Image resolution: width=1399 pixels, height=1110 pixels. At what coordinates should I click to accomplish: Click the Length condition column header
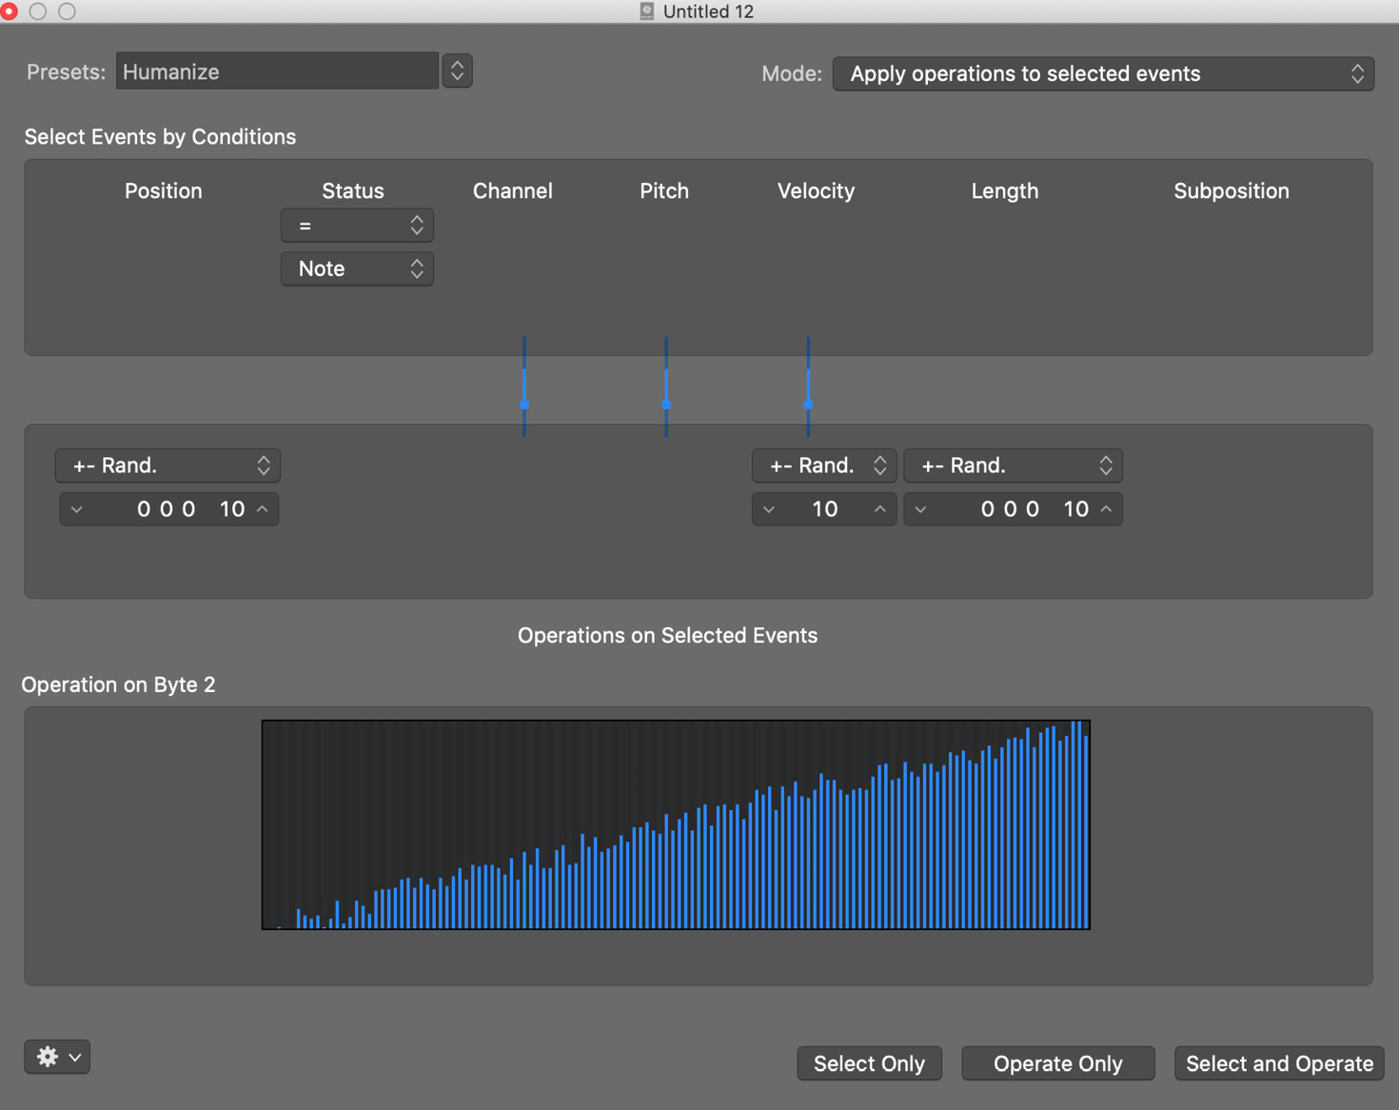1005,191
